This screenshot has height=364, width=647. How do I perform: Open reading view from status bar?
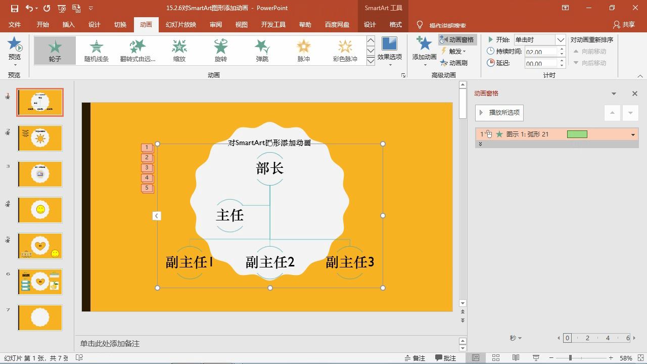[x=516, y=358]
